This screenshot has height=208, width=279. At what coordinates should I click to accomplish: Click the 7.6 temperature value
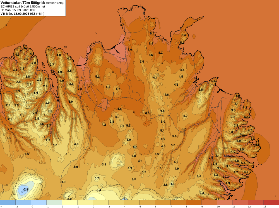pyautogui.click(x=211, y=158)
